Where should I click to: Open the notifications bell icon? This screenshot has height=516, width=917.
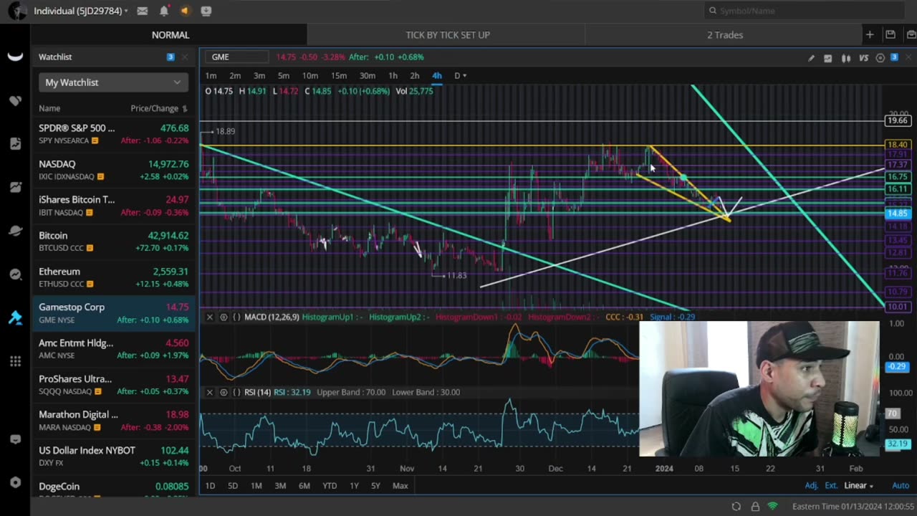[164, 11]
